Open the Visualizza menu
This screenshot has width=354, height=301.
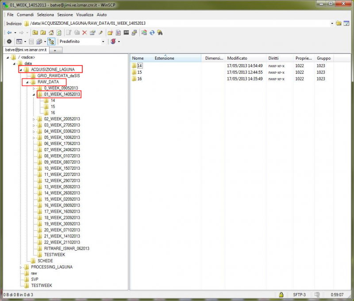tap(85, 15)
